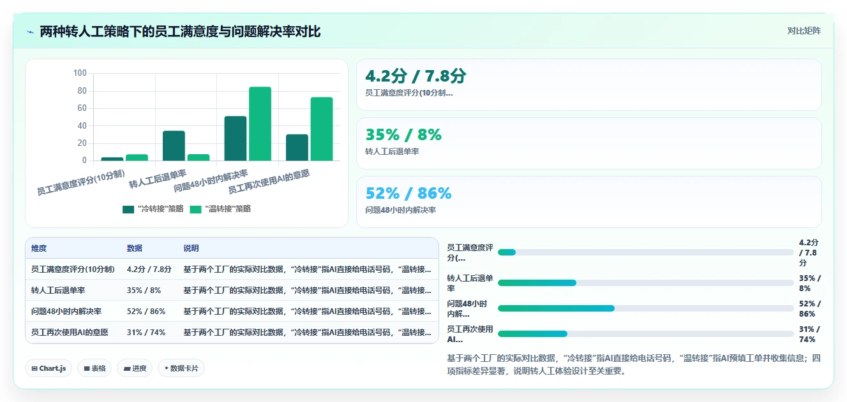
Task: Click the 数据卡片 chip icon
Action: tap(167, 368)
